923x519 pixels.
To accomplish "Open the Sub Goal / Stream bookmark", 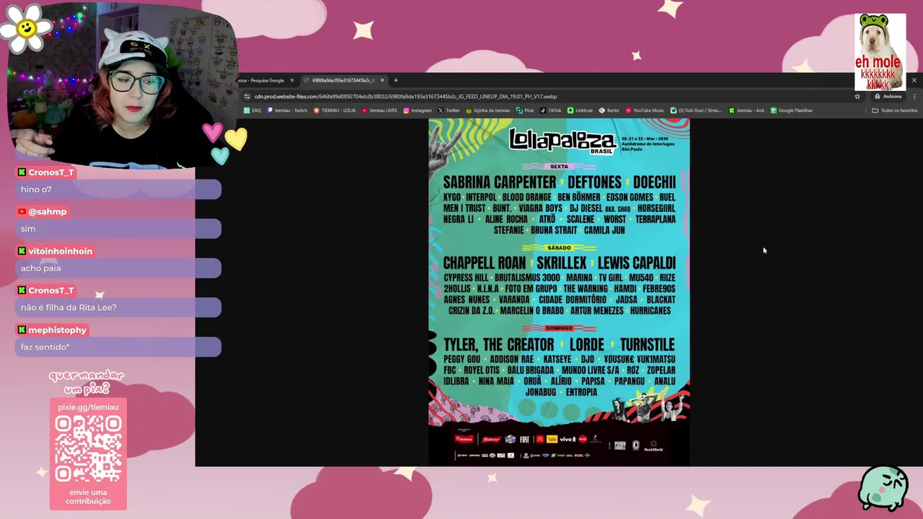I will [x=696, y=110].
